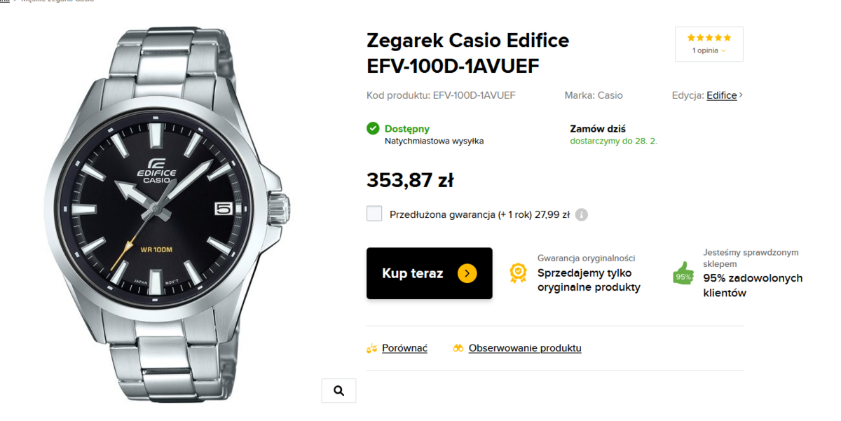841x421 pixels.
Task: Click the chevron next to Edifice
Action: click(x=741, y=95)
